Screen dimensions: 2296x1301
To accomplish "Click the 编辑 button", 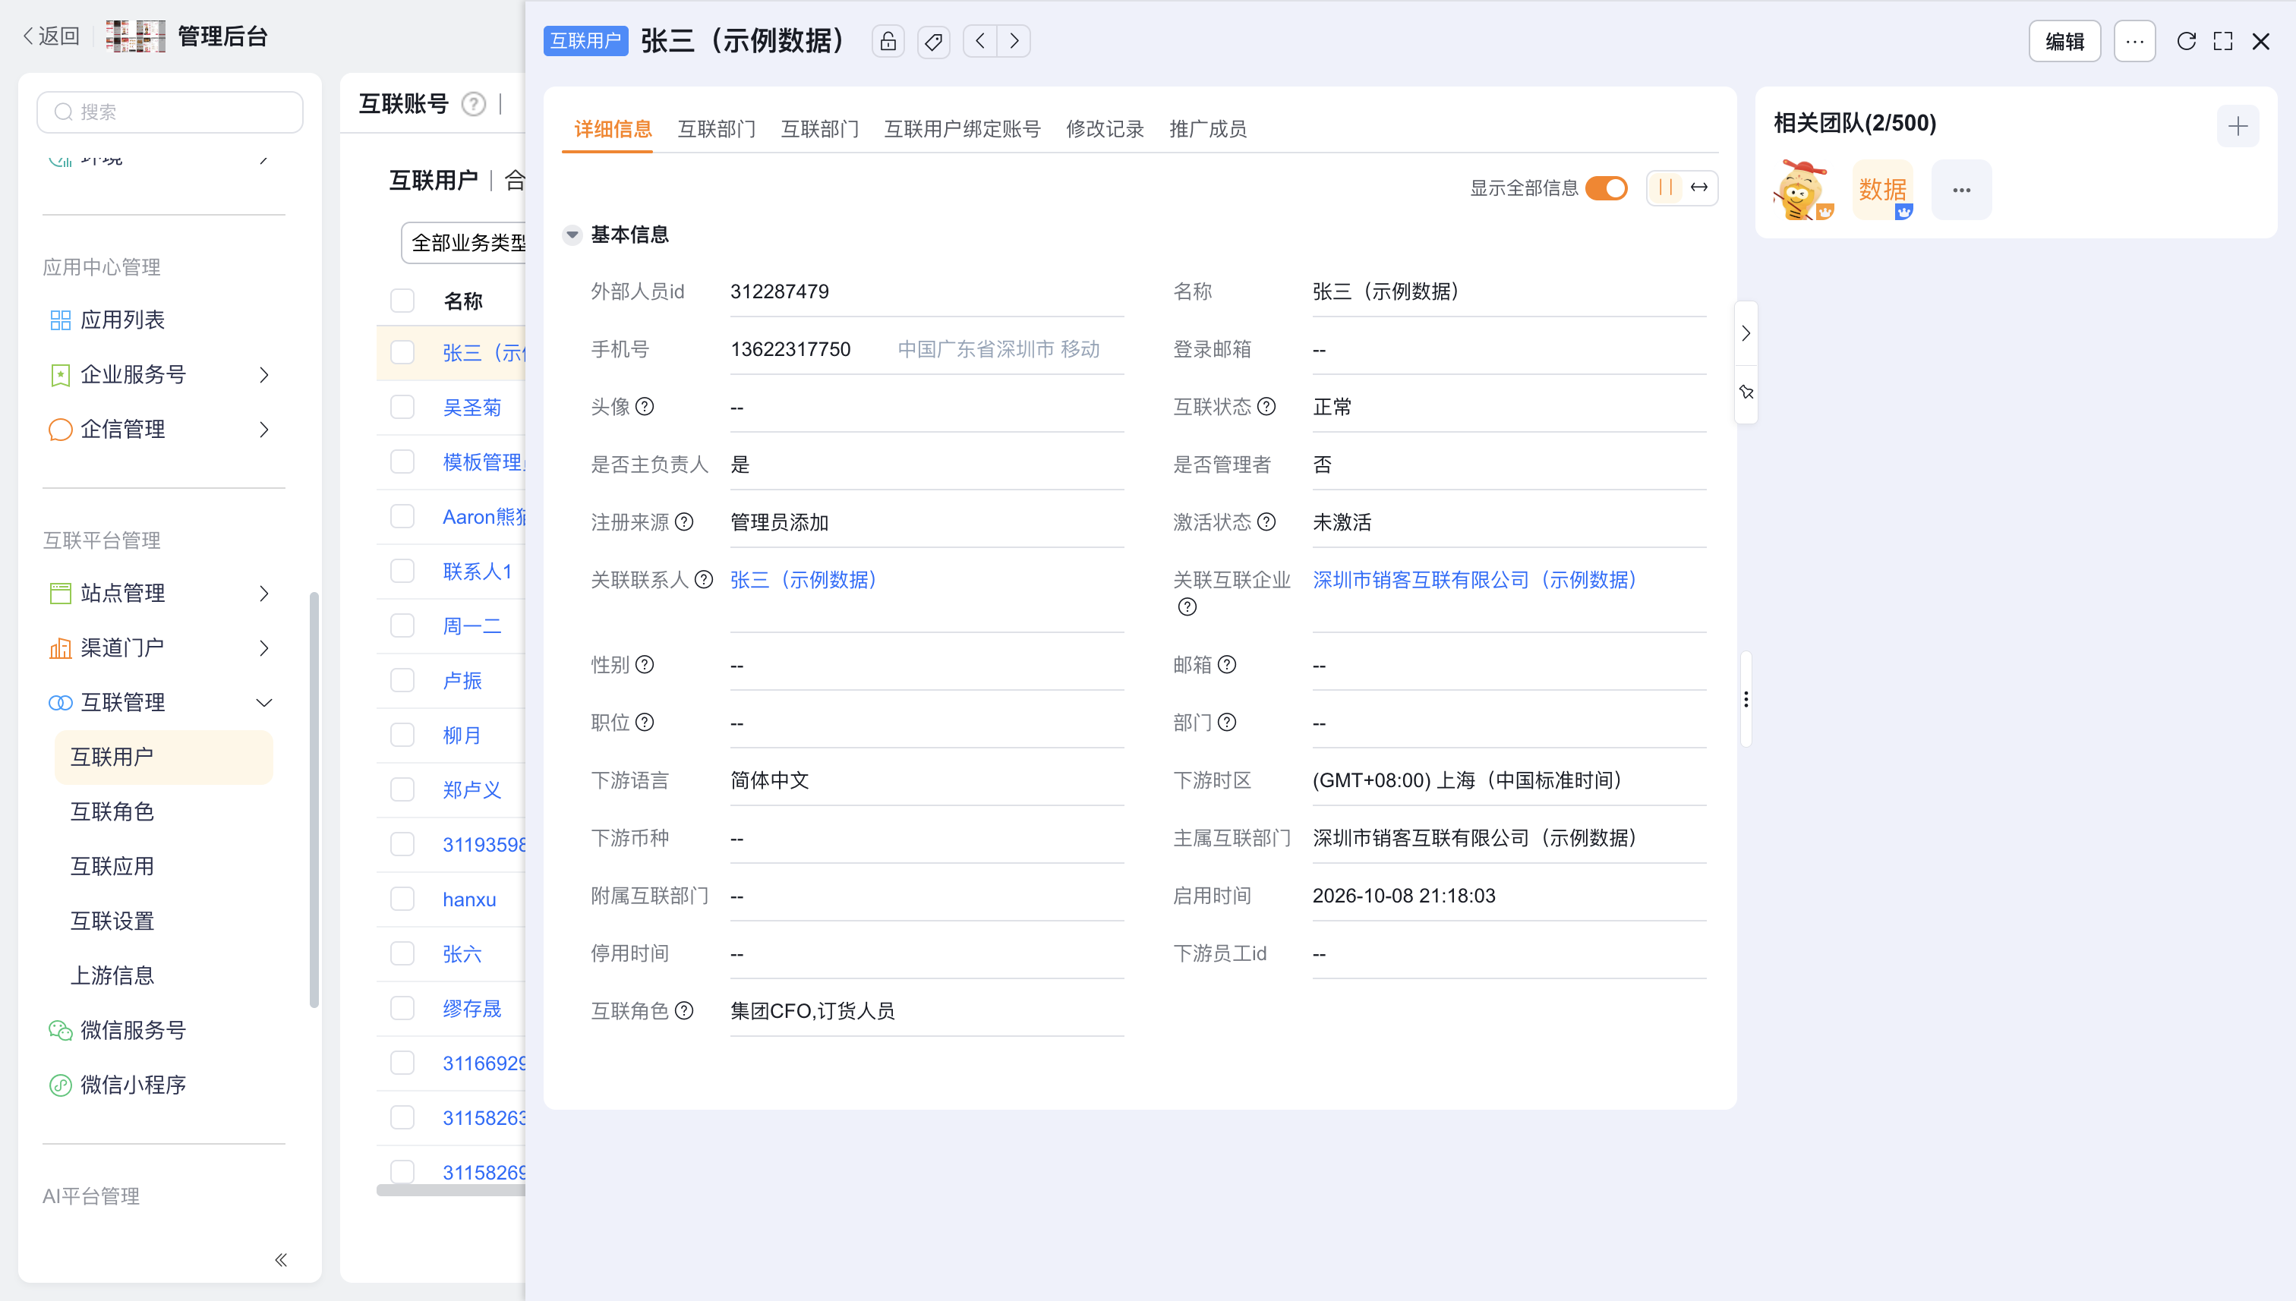I will coord(2064,41).
